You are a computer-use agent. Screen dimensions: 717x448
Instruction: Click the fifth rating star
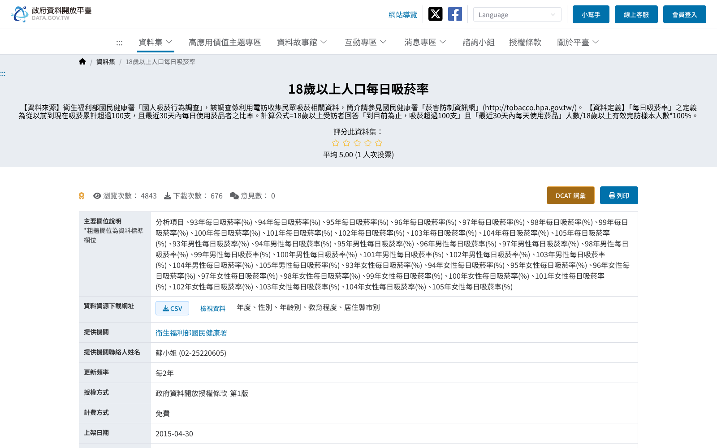coord(379,143)
